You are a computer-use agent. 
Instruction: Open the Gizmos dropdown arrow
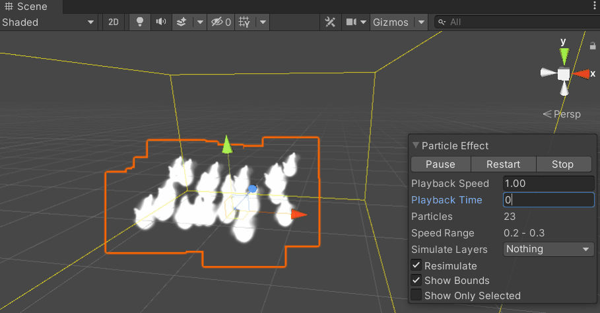tap(421, 22)
